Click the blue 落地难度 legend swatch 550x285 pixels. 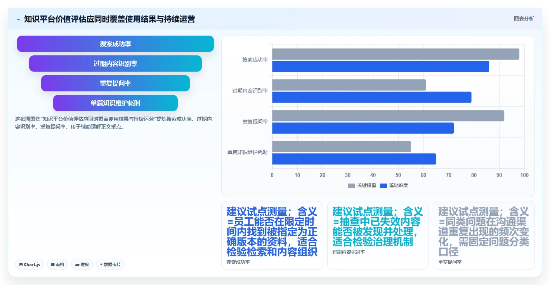click(383, 186)
